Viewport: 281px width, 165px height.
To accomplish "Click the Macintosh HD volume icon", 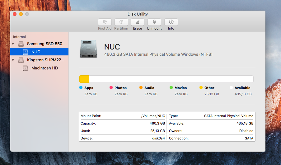I will click(x=25, y=68).
